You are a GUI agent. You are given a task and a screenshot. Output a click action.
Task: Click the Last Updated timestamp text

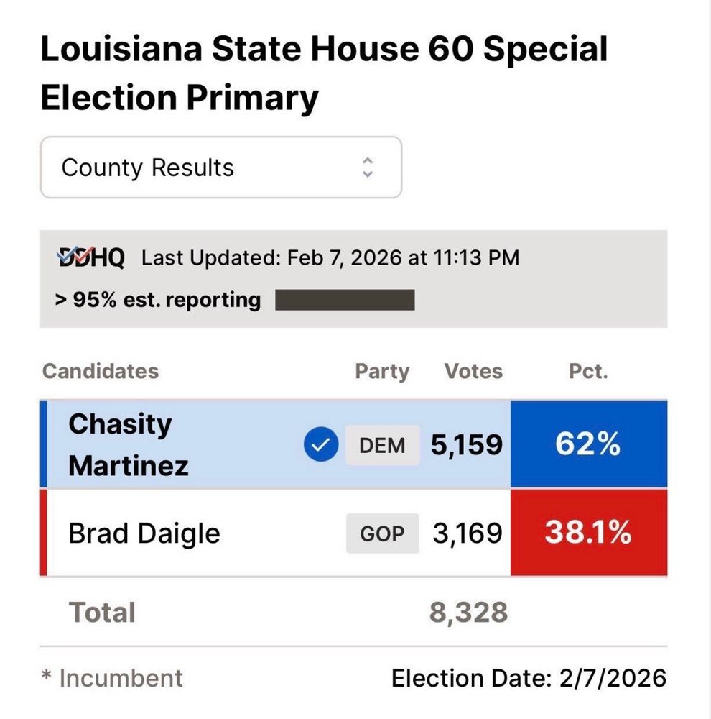tap(330, 257)
